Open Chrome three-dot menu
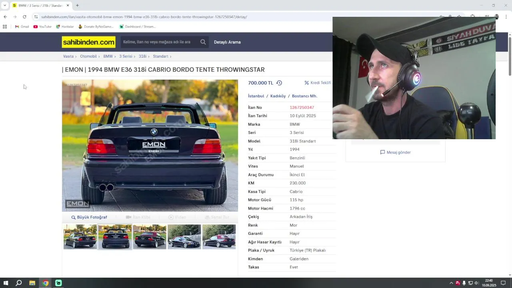512x288 pixels. tap(506, 17)
